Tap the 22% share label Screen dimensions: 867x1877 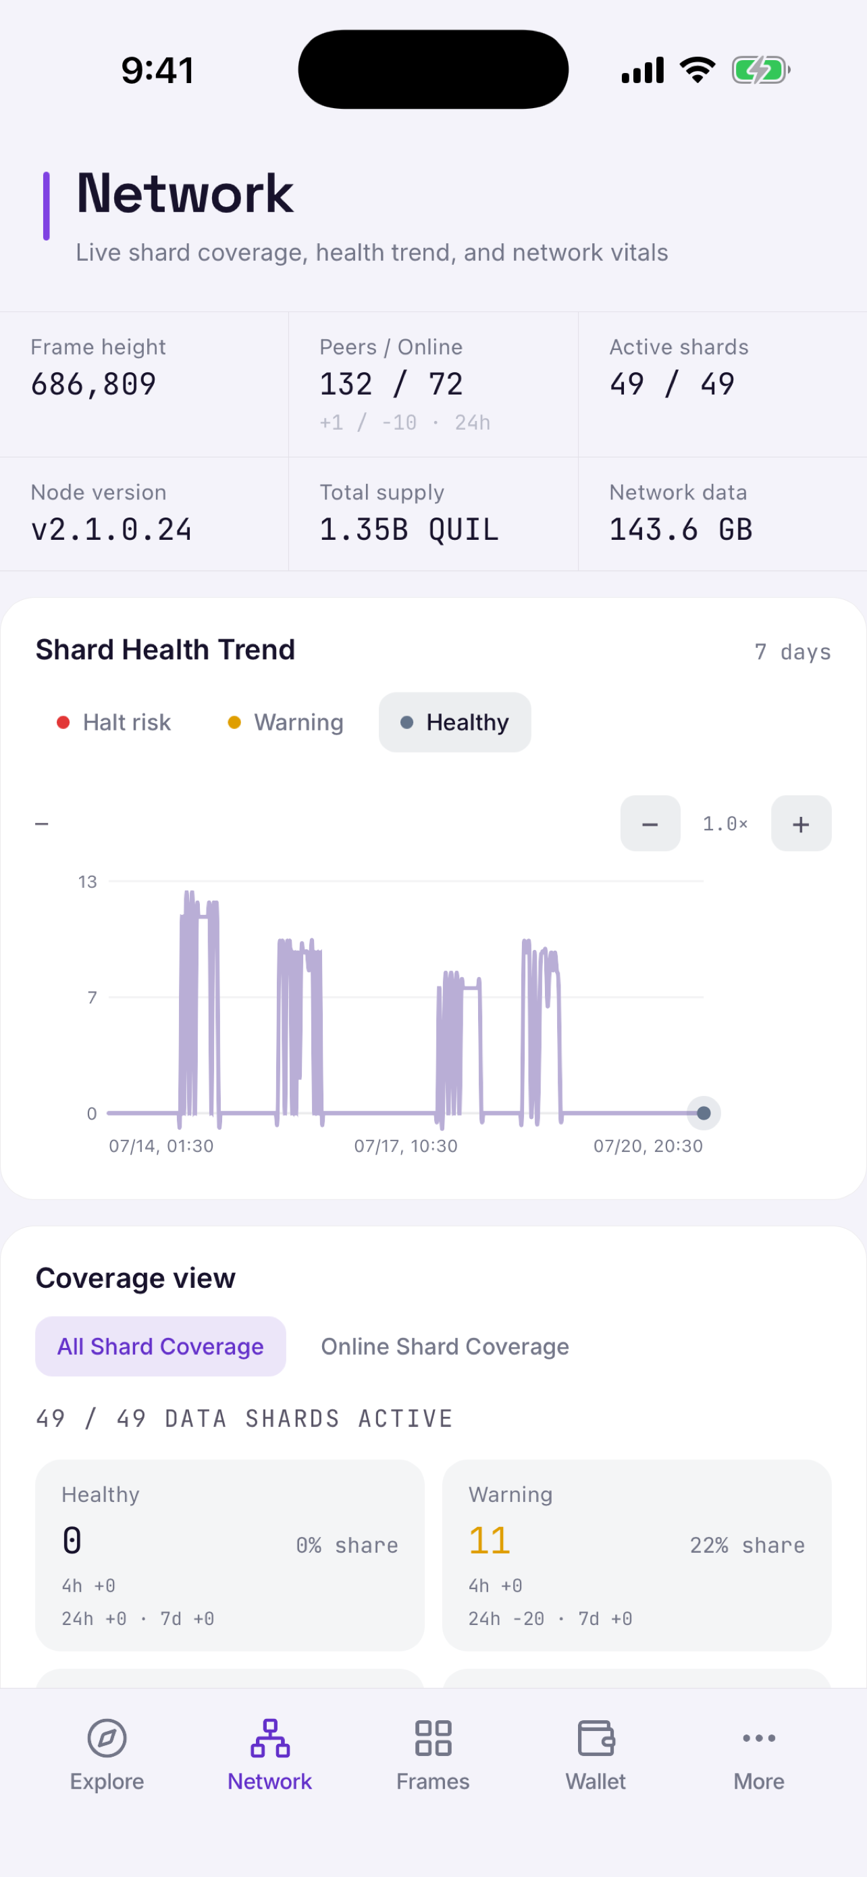click(x=747, y=1545)
